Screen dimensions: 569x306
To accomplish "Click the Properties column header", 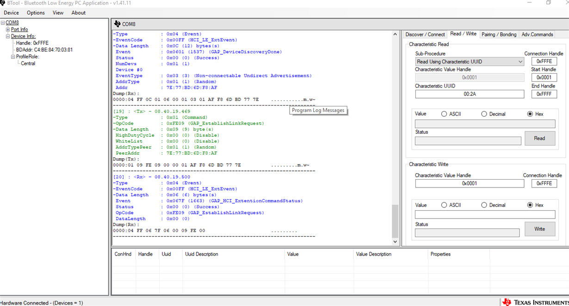I will coord(458,254).
